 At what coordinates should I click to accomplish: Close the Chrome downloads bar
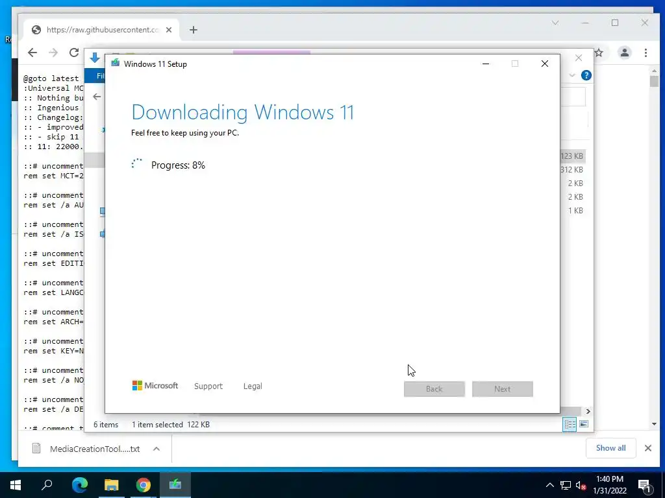coord(648,448)
